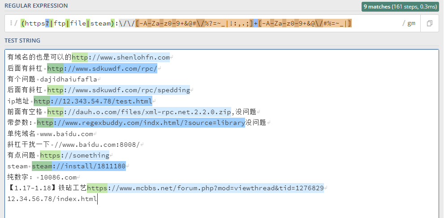Click the matched URL http://www.shenlohfn.com

tap(121, 57)
